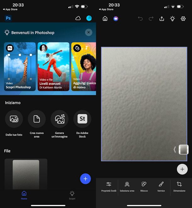Switch to the Scopri tab

point(72,195)
